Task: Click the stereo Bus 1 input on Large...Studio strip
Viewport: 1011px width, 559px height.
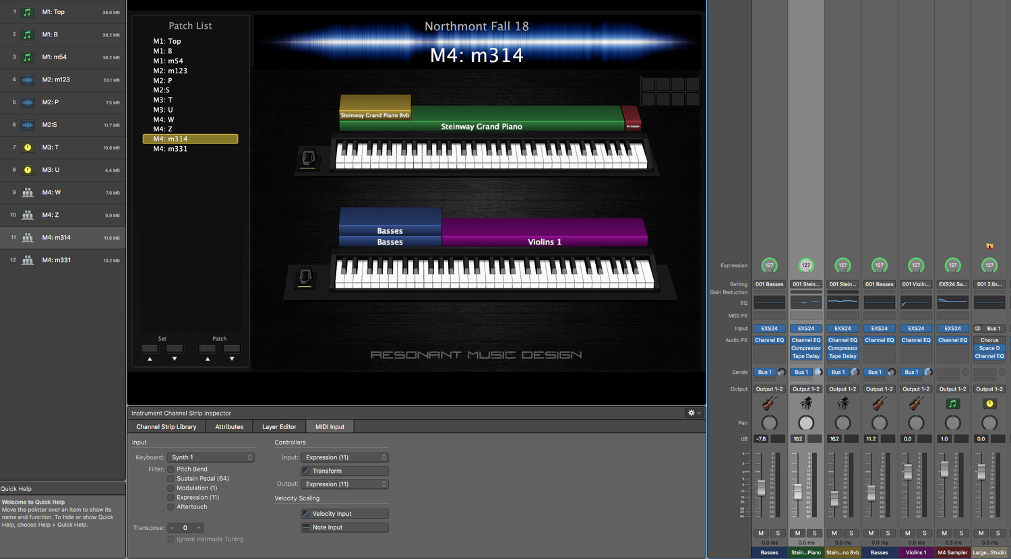Action: [989, 329]
